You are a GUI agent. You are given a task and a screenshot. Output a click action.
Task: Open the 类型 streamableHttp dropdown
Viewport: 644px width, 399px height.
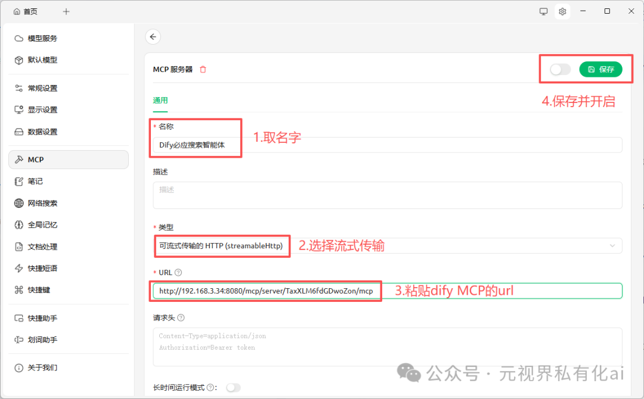[x=388, y=245]
